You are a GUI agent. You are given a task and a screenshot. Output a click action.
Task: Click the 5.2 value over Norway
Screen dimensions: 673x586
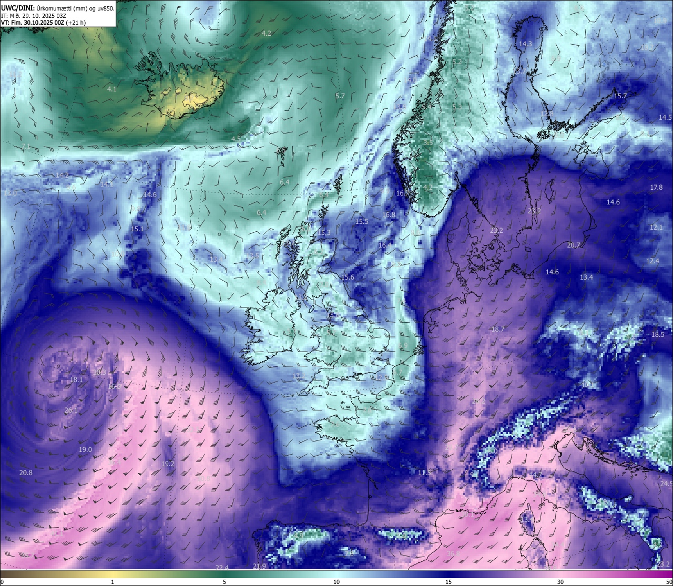coord(457,61)
